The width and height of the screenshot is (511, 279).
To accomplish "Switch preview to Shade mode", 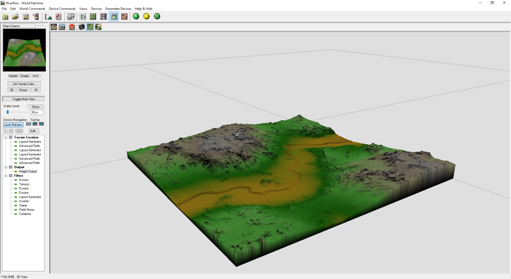I will click(x=24, y=76).
